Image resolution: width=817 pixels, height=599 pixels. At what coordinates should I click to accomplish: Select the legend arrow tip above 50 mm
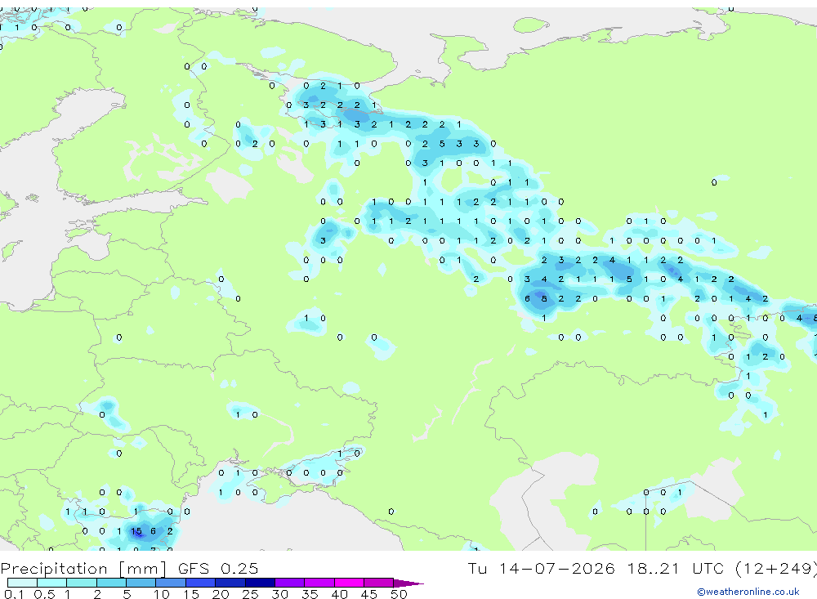408,583
